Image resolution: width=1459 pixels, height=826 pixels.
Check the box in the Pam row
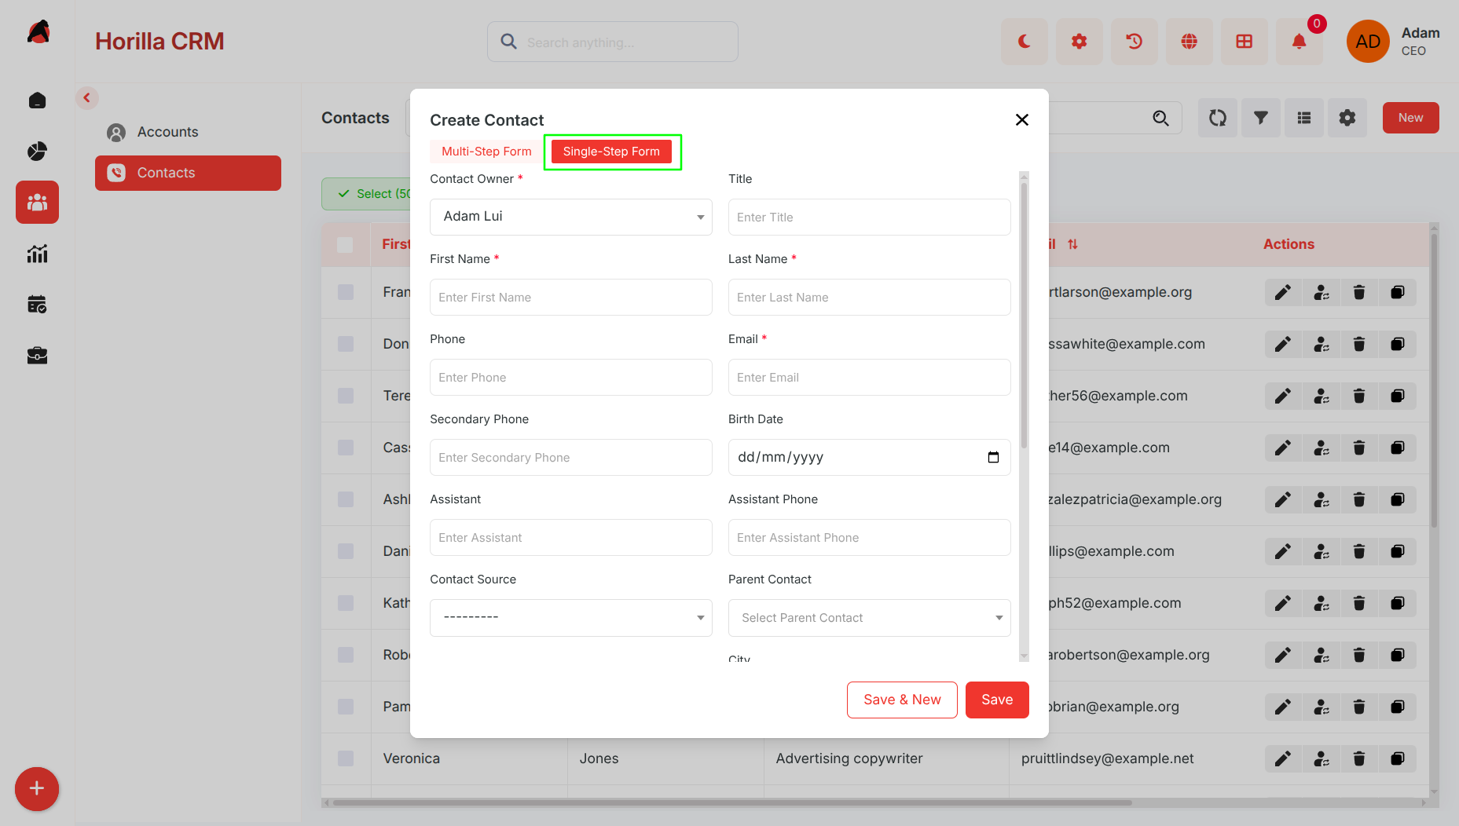[x=345, y=707]
